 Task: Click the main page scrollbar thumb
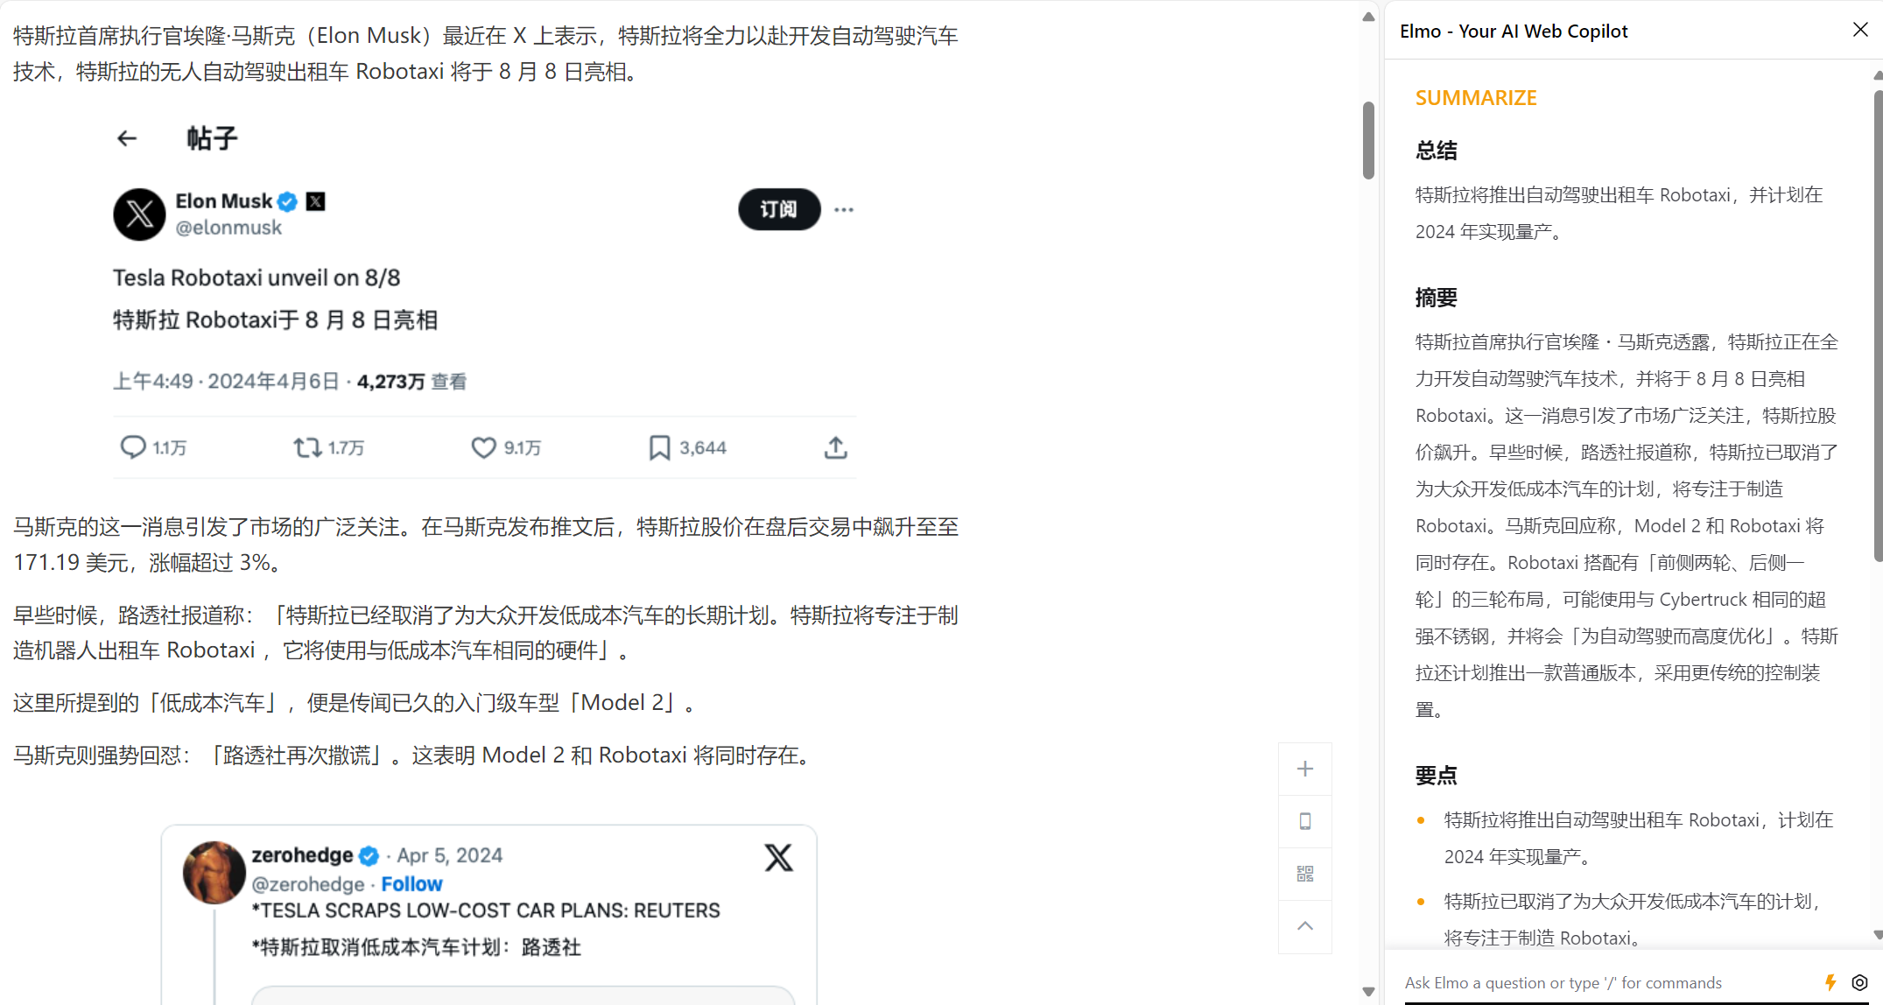pos(1368,140)
